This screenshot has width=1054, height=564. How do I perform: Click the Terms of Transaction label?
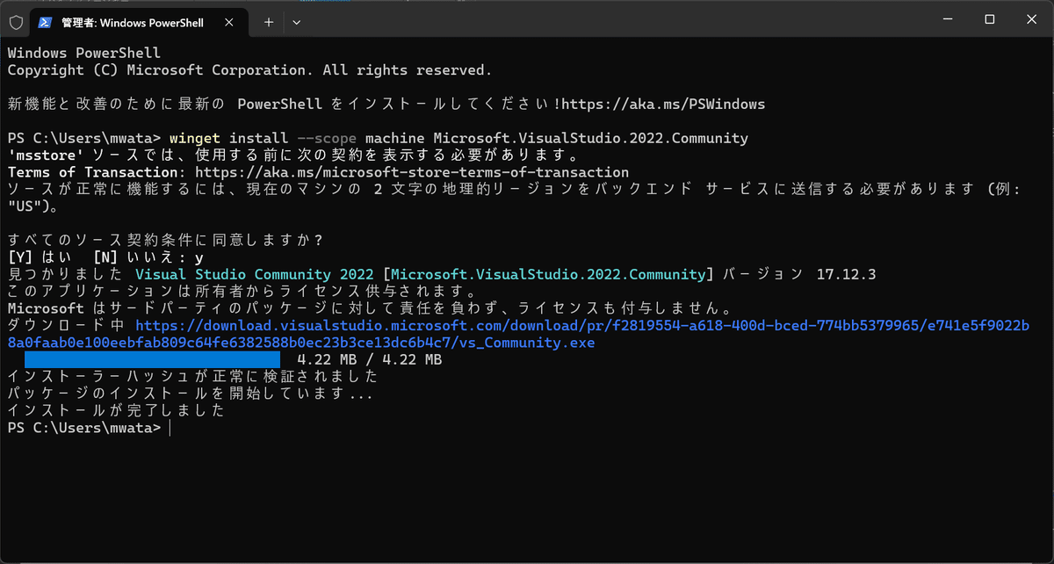pyautogui.click(x=92, y=172)
